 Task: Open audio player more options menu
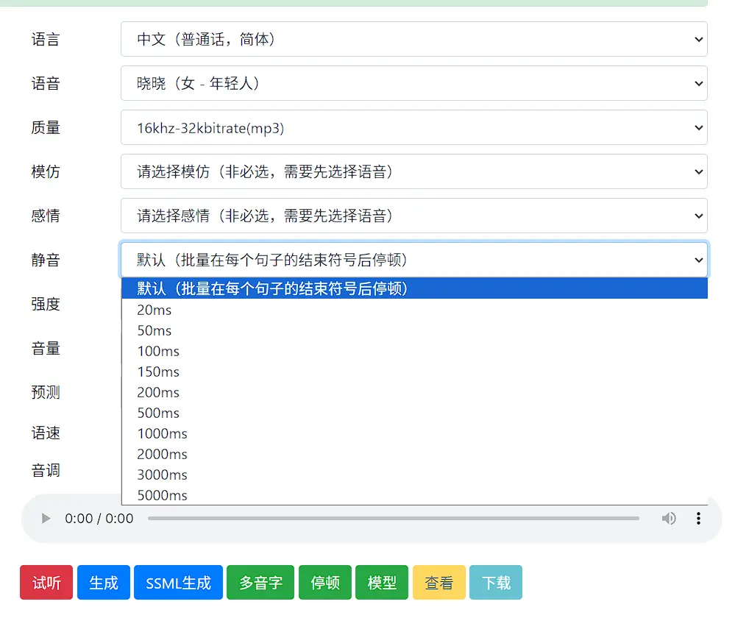(x=698, y=519)
